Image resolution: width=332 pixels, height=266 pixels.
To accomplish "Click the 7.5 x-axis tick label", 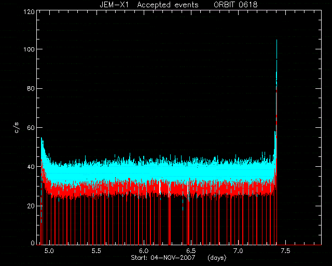I will click(285, 251).
